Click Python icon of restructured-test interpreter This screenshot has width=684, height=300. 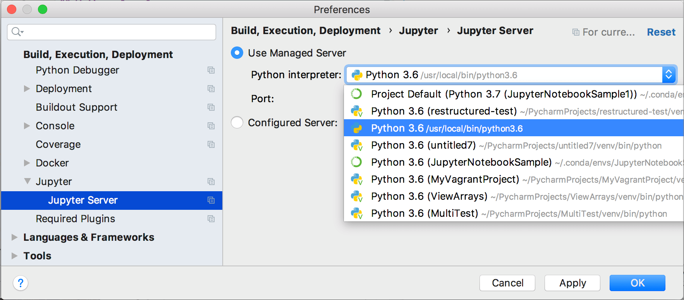click(356, 111)
